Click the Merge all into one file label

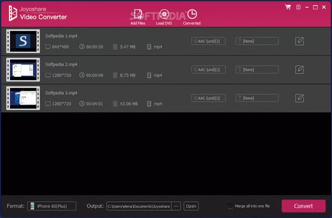click(x=252, y=206)
